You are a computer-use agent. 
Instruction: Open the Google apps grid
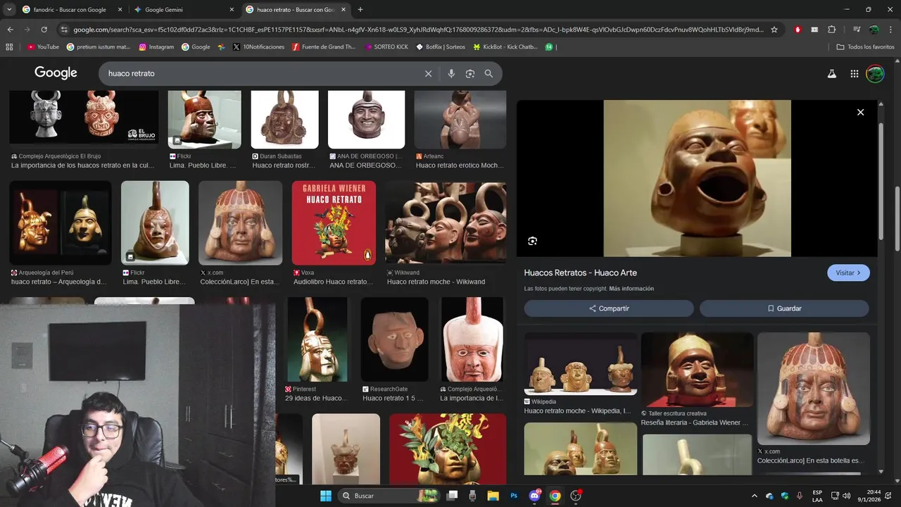(855, 73)
